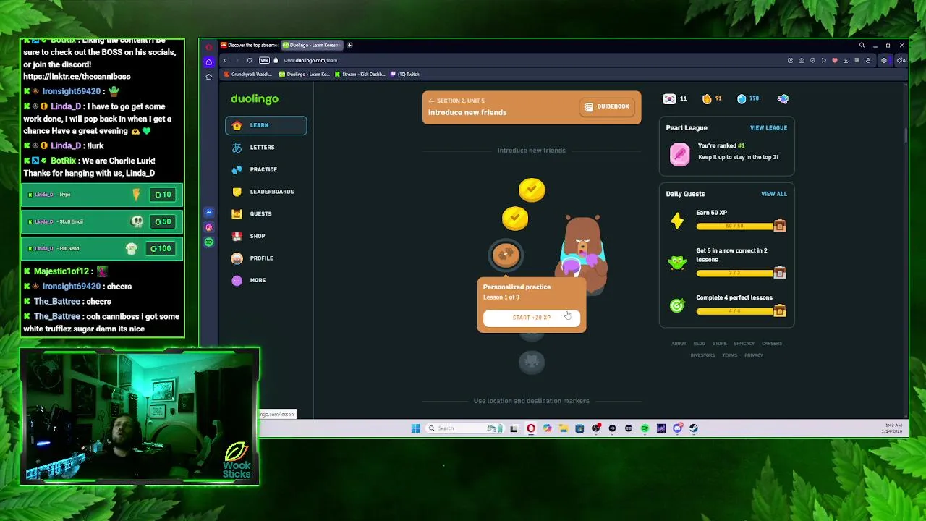
Task: Click the Duolingo logo
Action: [x=255, y=98]
